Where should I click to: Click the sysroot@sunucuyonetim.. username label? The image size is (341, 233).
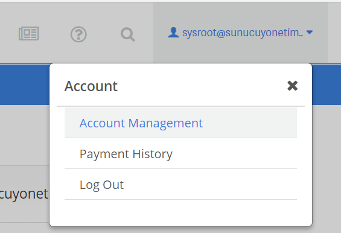243,33
